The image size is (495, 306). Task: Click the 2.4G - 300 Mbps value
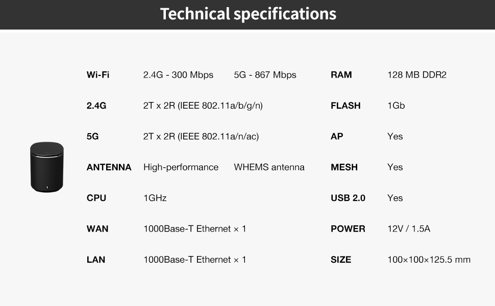tap(178, 75)
